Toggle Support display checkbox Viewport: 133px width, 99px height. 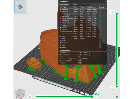[100, 29]
